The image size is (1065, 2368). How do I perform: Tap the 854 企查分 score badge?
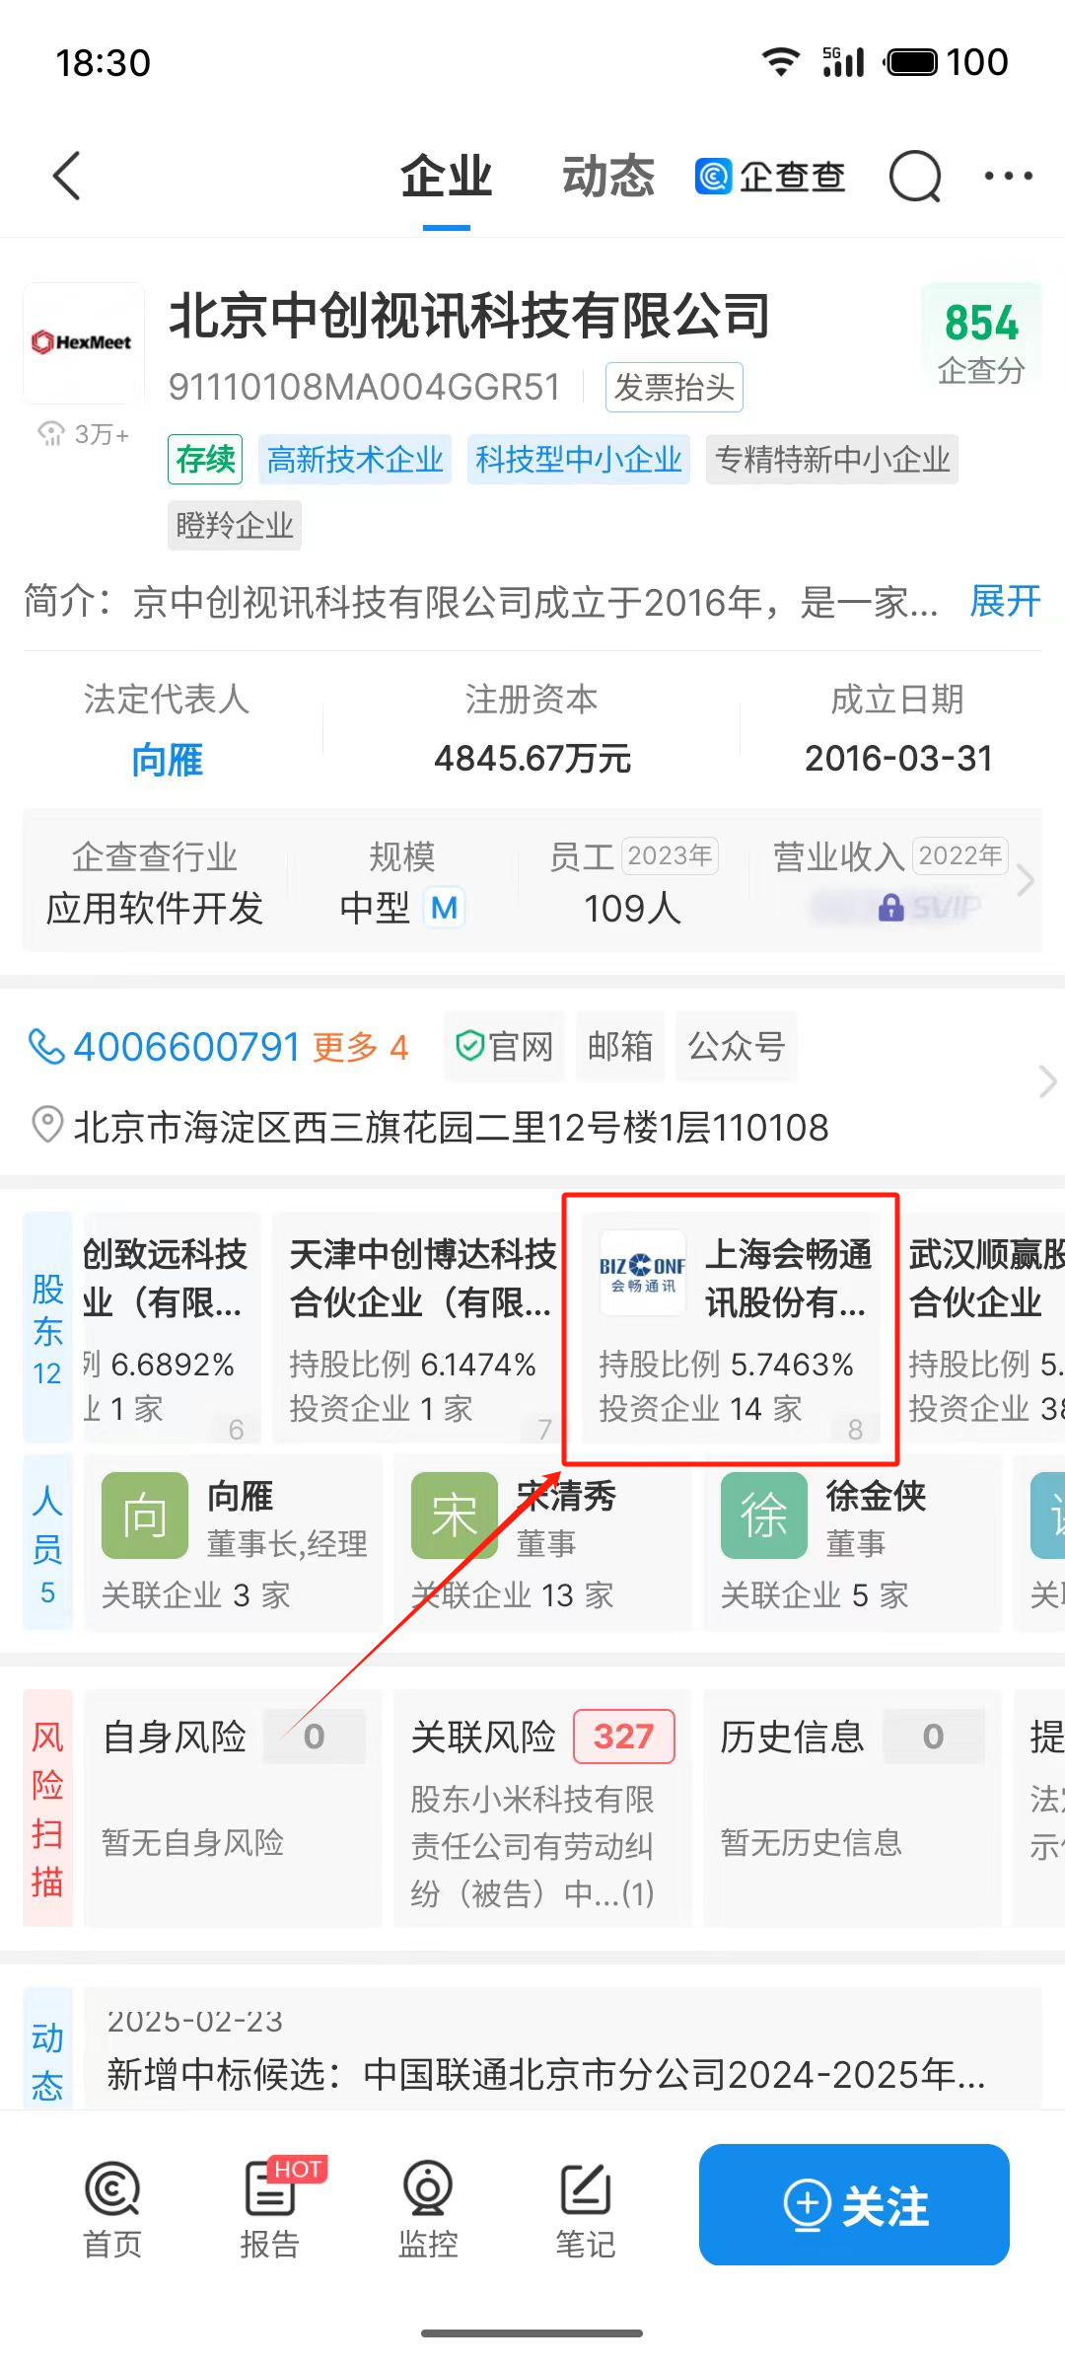coord(981,341)
